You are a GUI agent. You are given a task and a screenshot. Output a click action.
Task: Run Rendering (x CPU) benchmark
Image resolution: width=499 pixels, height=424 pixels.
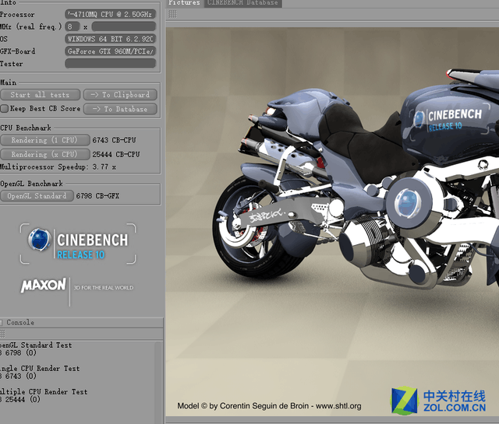(45, 154)
